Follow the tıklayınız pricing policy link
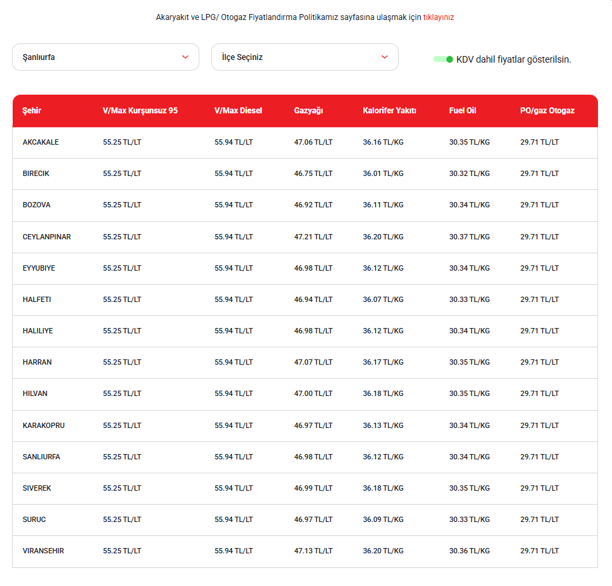This screenshot has width=612, height=586. point(438,17)
